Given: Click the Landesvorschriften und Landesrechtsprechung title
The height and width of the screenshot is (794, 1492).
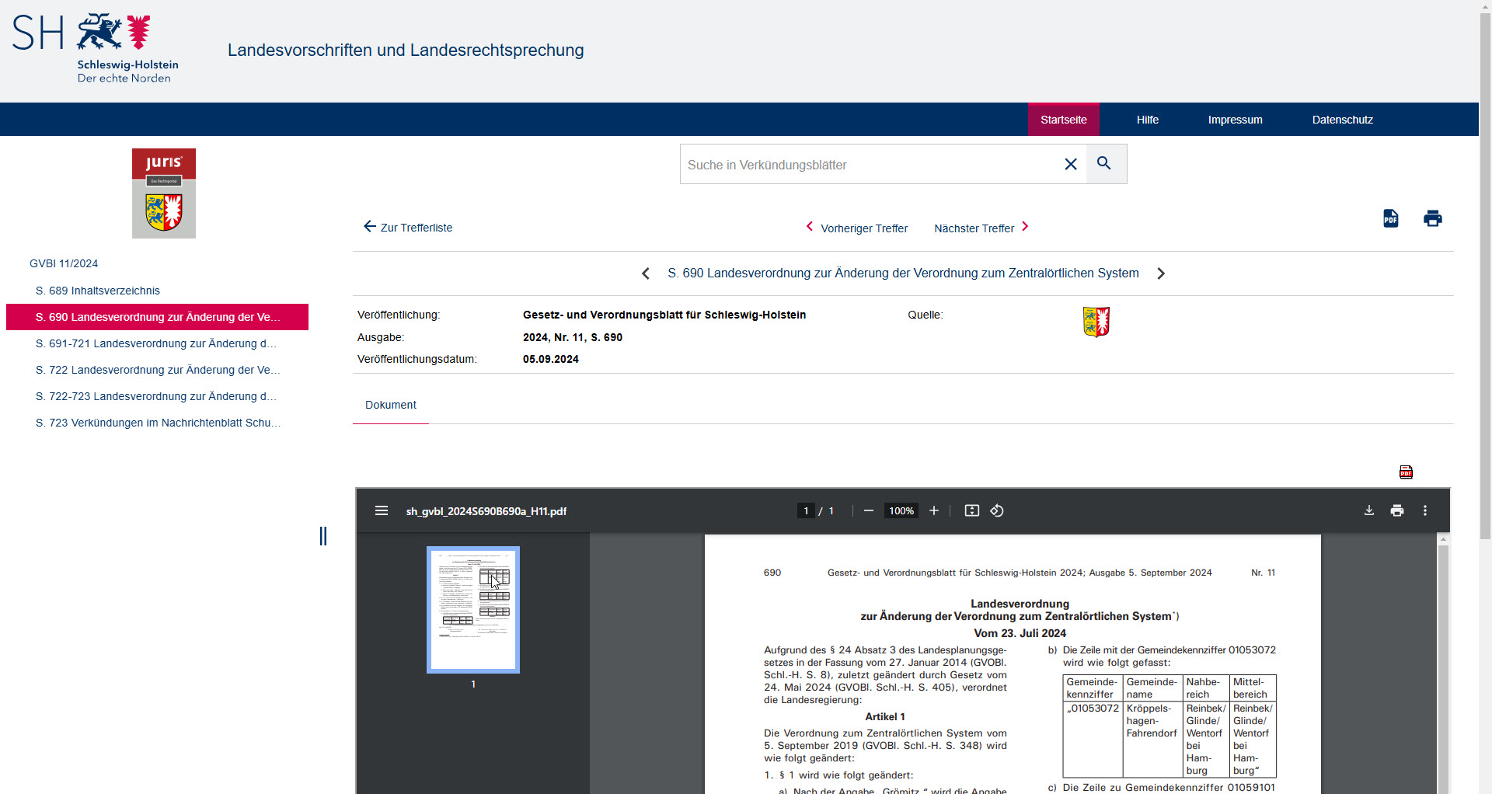Looking at the screenshot, I should coord(406,50).
